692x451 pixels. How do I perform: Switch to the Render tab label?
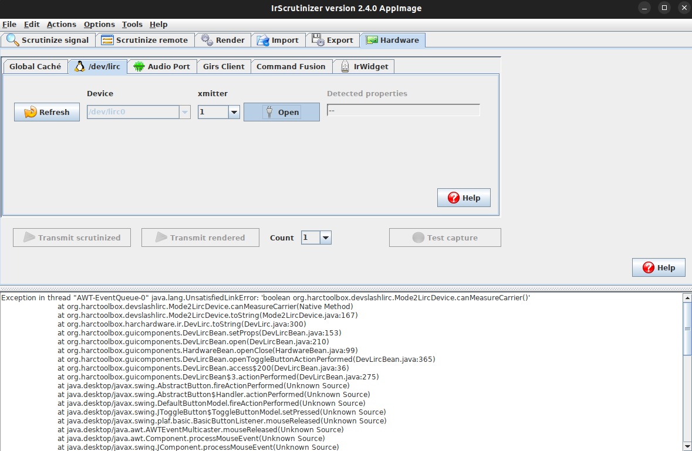[230, 40]
